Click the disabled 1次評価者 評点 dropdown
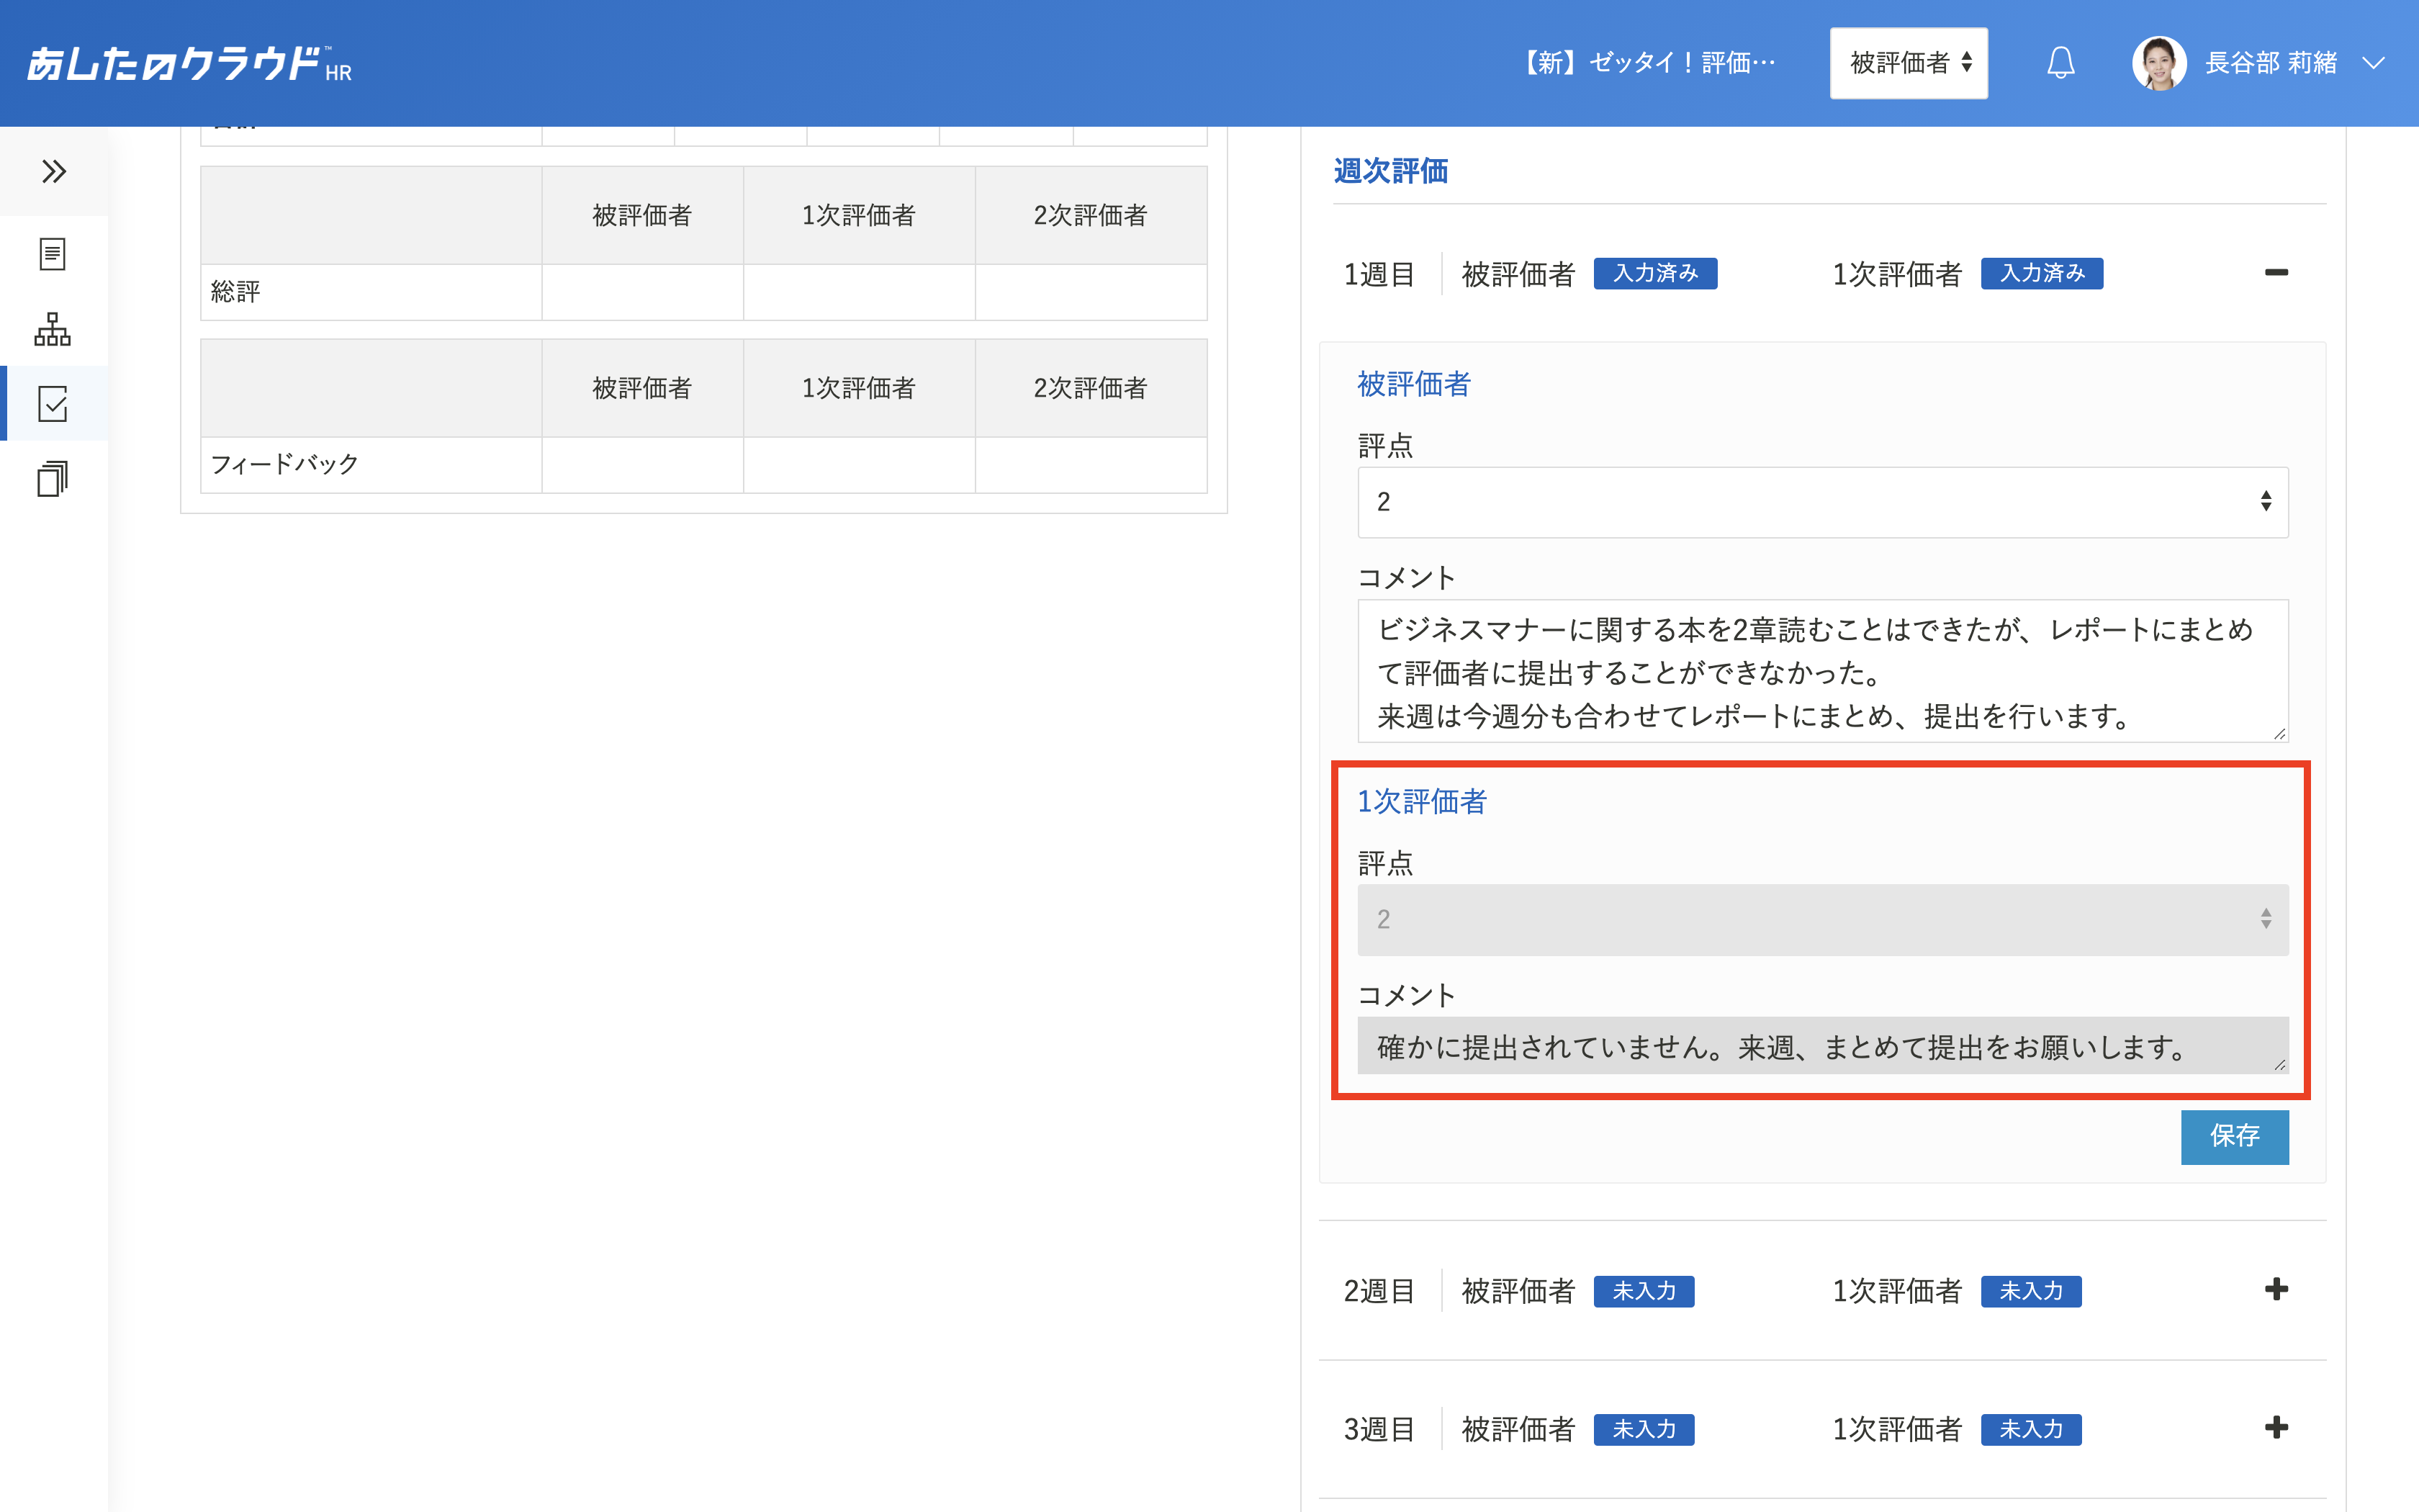The image size is (2419, 1512). pyautogui.click(x=1822, y=919)
